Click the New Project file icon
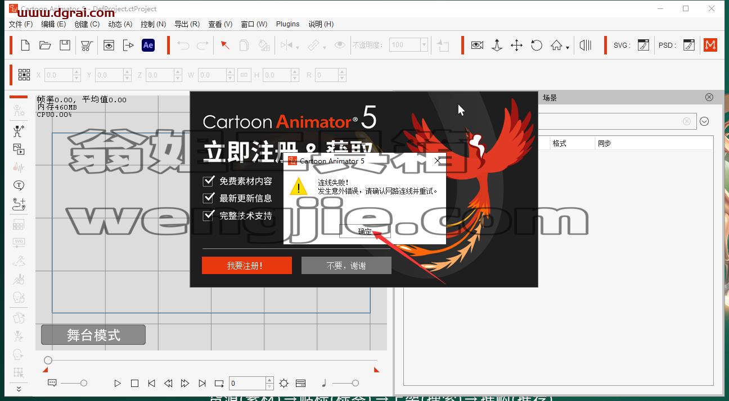Screen dimensions: 729x401 point(25,45)
